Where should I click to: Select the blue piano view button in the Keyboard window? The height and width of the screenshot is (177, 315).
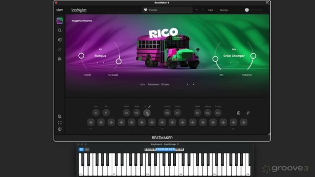pos(81,149)
